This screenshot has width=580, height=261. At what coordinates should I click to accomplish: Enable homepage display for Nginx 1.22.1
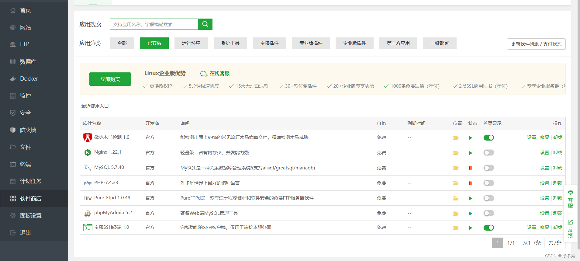489,153
